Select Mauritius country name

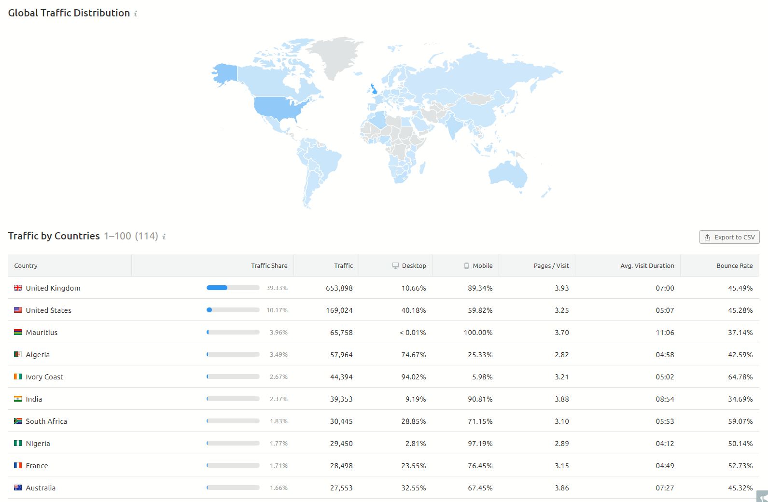tap(42, 333)
